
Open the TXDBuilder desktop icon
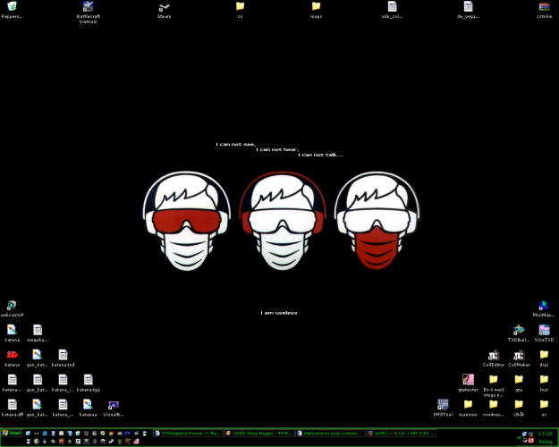point(519,331)
